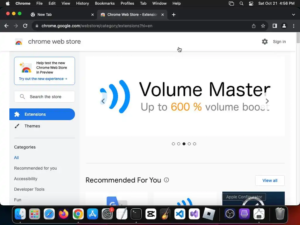This screenshot has width=300, height=225.
Task: Click the Stage Manager menu bar icon
Action: pos(231,4)
